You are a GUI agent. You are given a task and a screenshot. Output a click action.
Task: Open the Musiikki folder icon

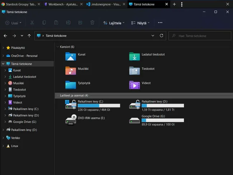[71, 71]
